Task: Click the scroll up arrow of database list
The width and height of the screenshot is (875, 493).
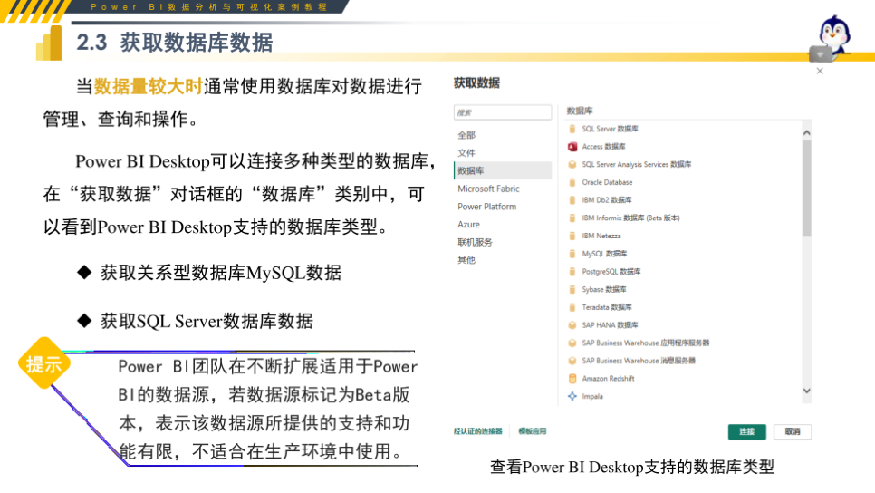Action: [806, 133]
